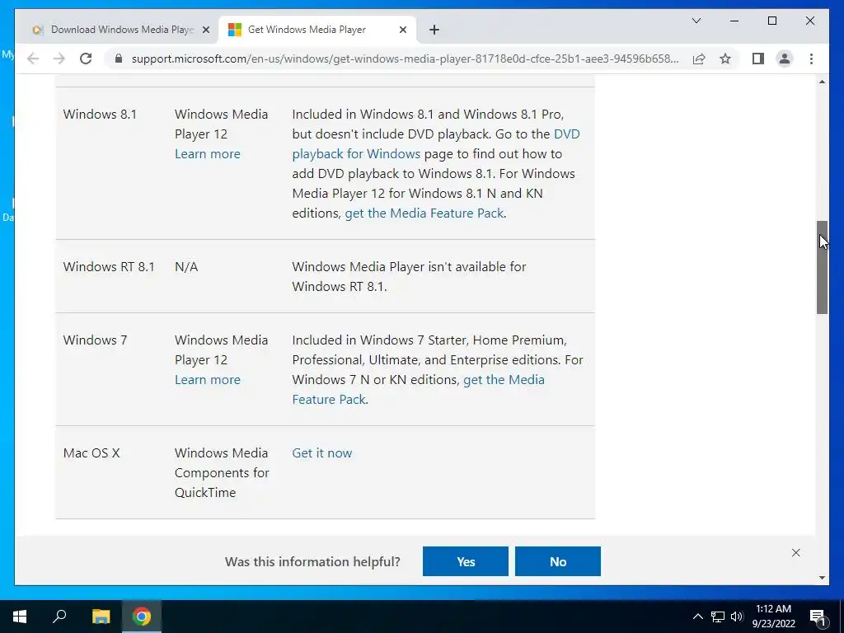Screen dimensions: 844x633
Task: Answer No to helpful feedback
Action: coord(558,561)
